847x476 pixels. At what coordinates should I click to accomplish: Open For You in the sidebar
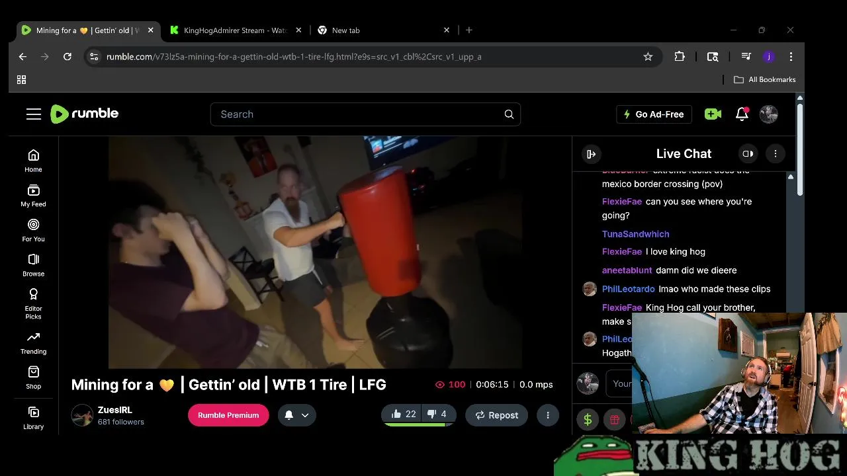33,231
